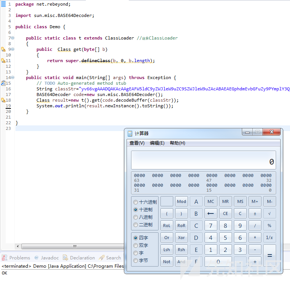Click the MR memory recall button
This screenshot has height=282, width=290.
[x=226, y=201]
